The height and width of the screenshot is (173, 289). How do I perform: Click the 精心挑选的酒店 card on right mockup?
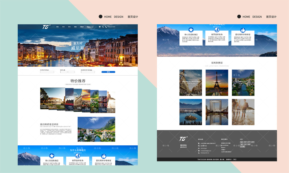point(191,38)
